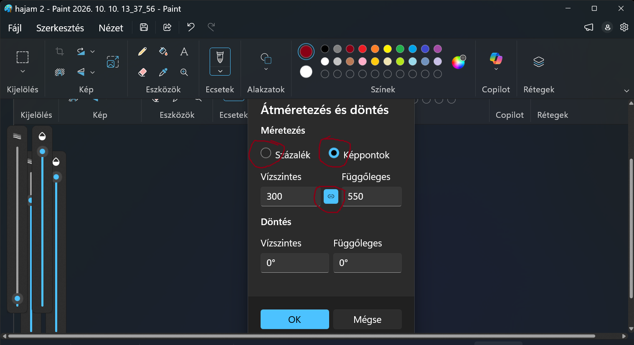Select the rectangular selection tool
The height and width of the screenshot is (345, 634).
coord(23,57)
